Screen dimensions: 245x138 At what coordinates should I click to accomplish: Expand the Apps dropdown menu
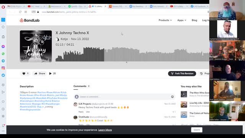[x=182, y=20]
